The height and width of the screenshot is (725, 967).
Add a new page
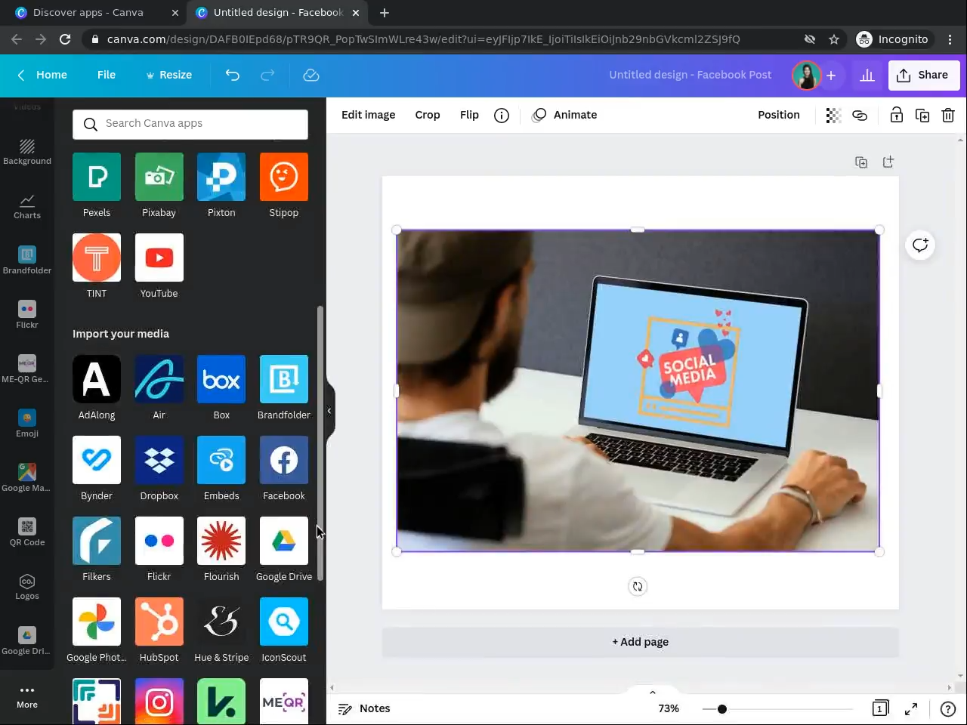(x=641, y=642)
